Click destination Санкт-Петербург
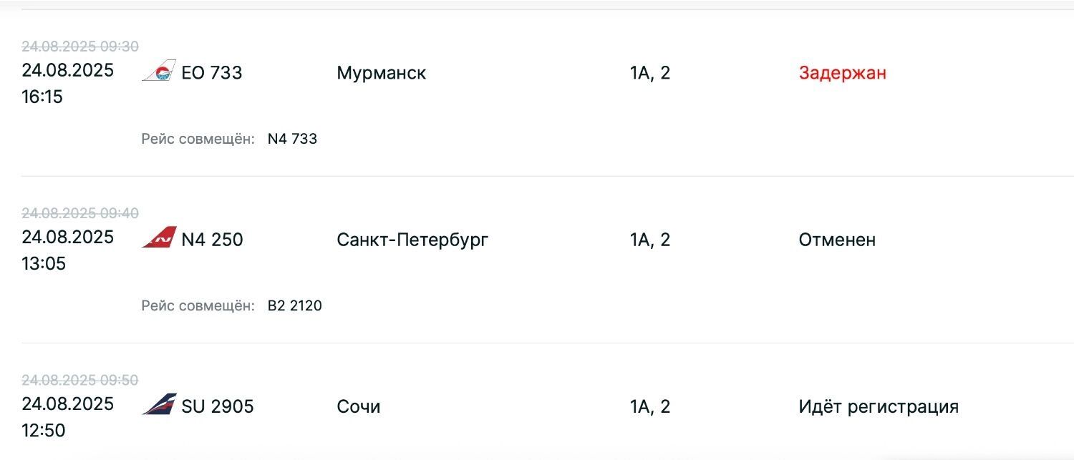 412,240
